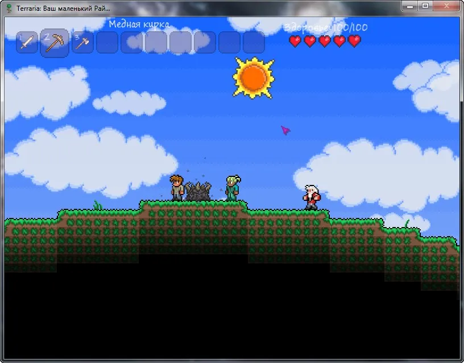Click the orange-haired player character
Viewport: 464px width, 363px height.
click(177, 188)
